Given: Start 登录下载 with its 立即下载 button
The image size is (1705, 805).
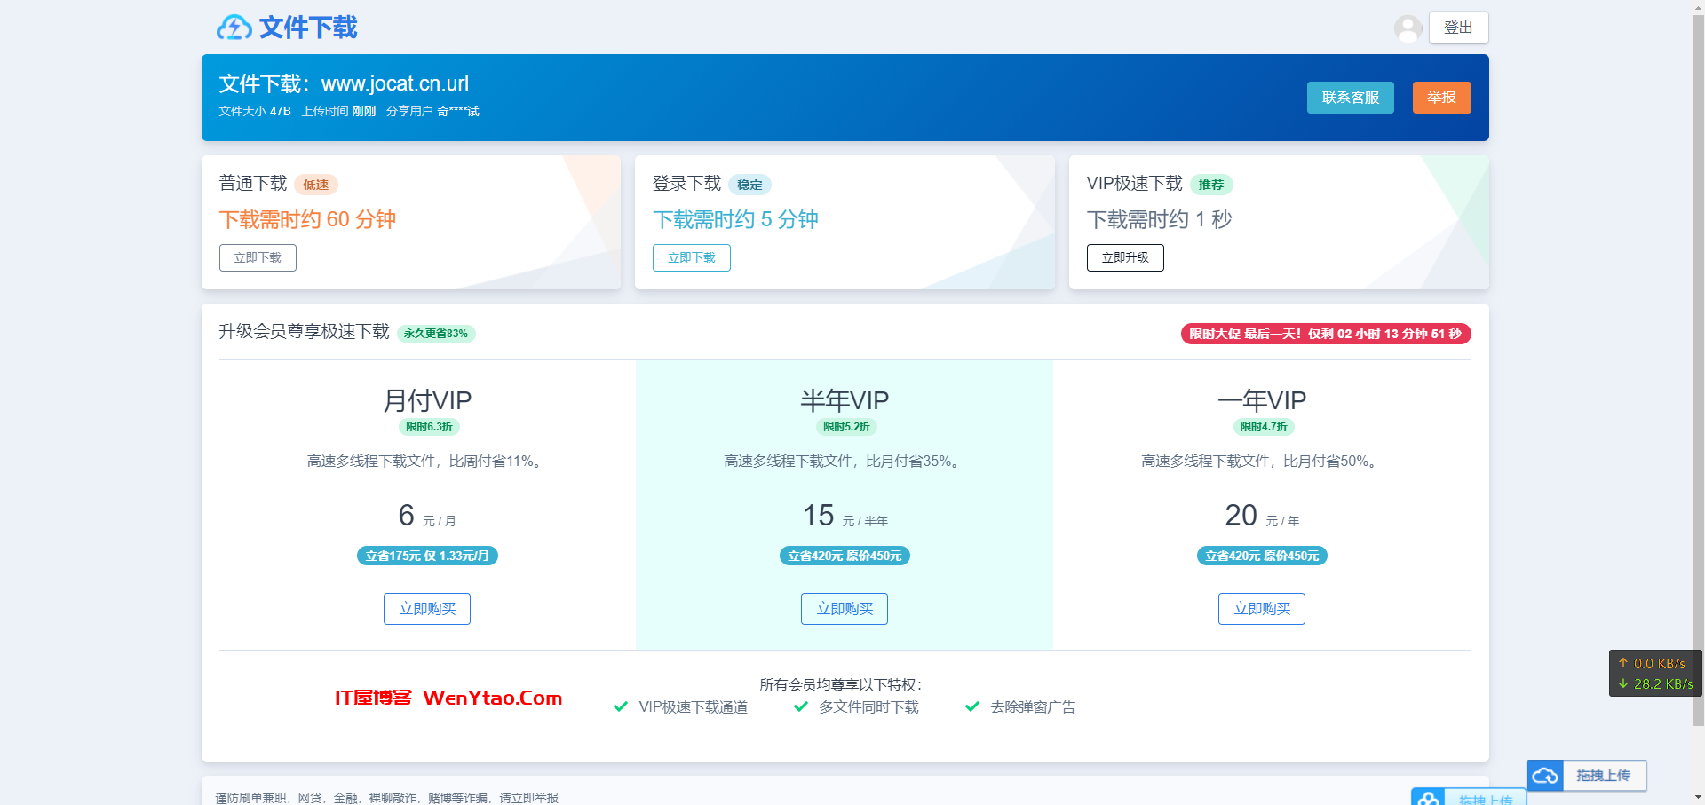Looking at the screenshot, I should (x=691, y=257).
